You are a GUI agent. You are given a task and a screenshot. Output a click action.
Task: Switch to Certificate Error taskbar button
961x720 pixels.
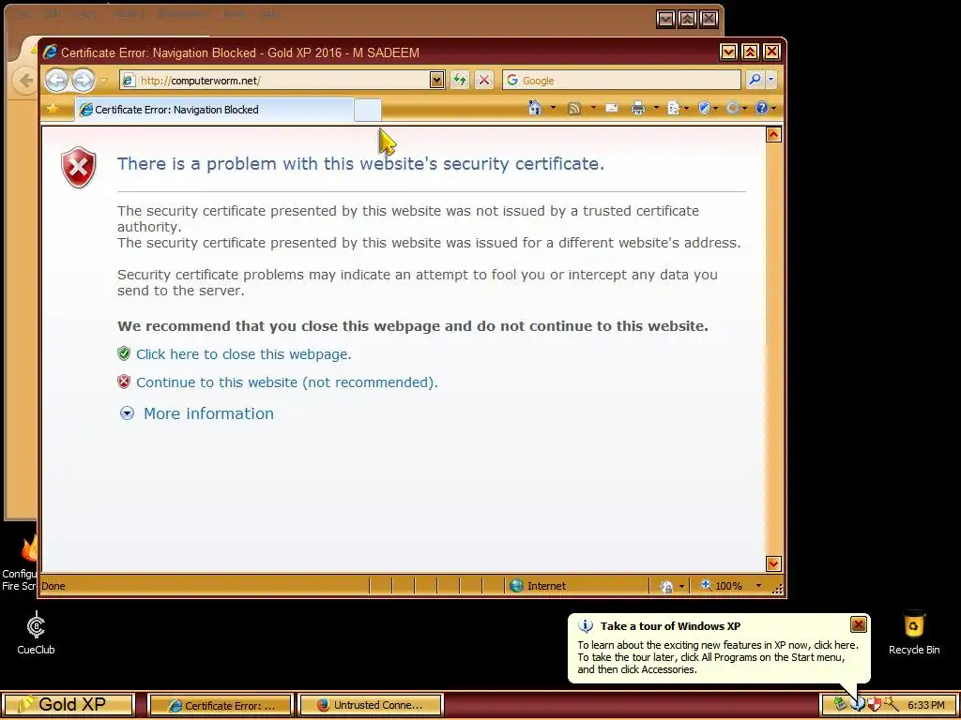(221, 705)
